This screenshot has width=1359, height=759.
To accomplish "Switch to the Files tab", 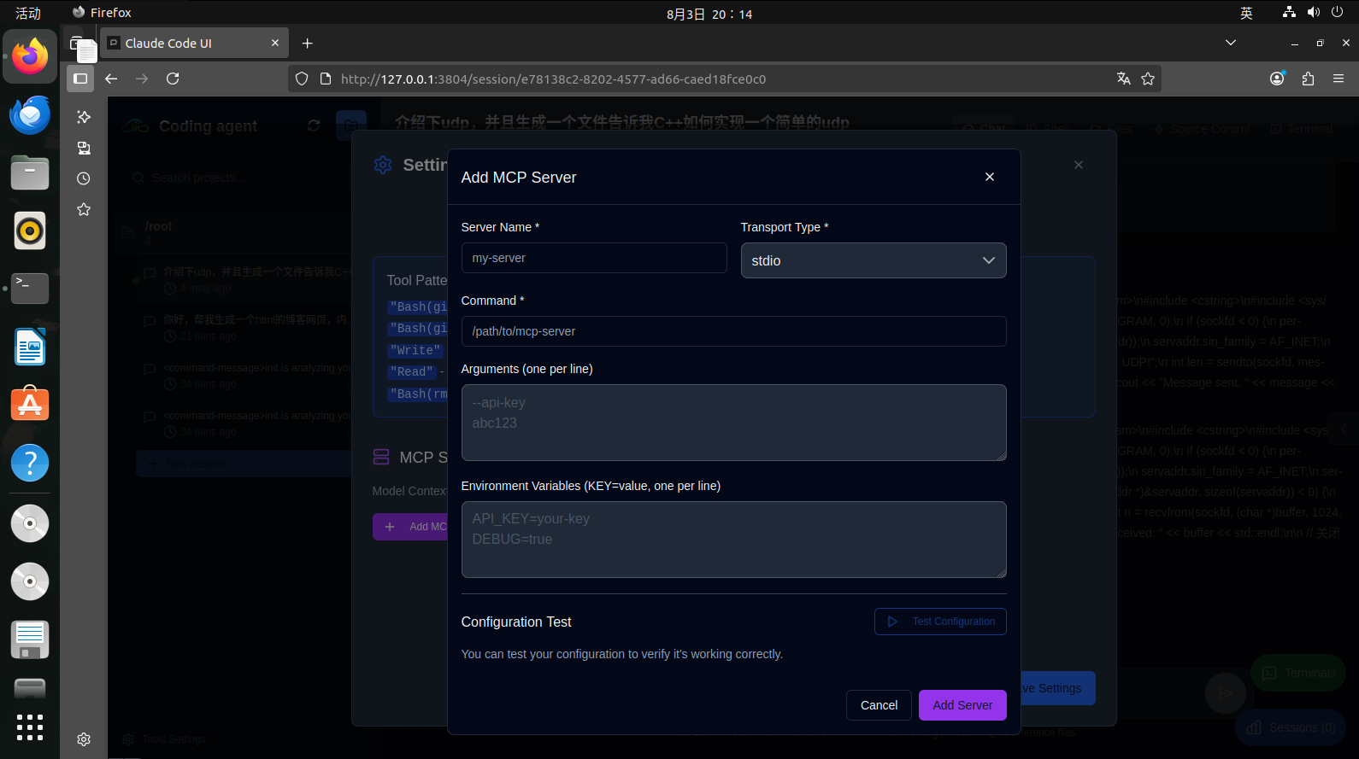I will pos(1111,129).
